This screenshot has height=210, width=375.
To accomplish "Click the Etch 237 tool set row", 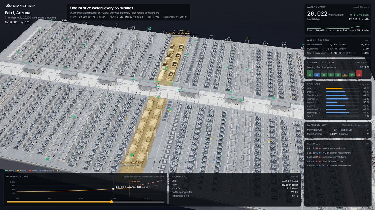I will (338, 92).
